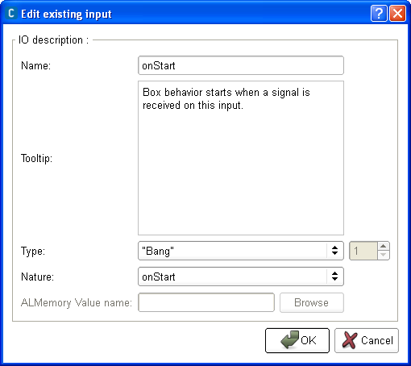Click the Tooltip: label
The height and width of the screenshot is (366, 411).
[36, 158]
